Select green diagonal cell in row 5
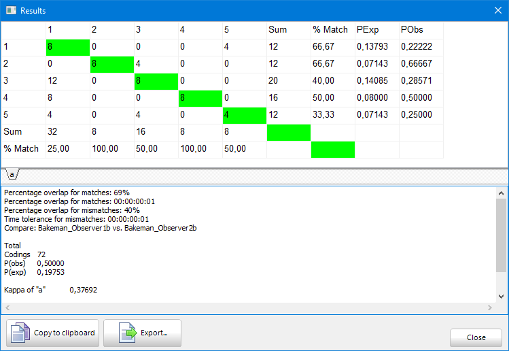Screen dimensions: 509x351 coord(244,115)
